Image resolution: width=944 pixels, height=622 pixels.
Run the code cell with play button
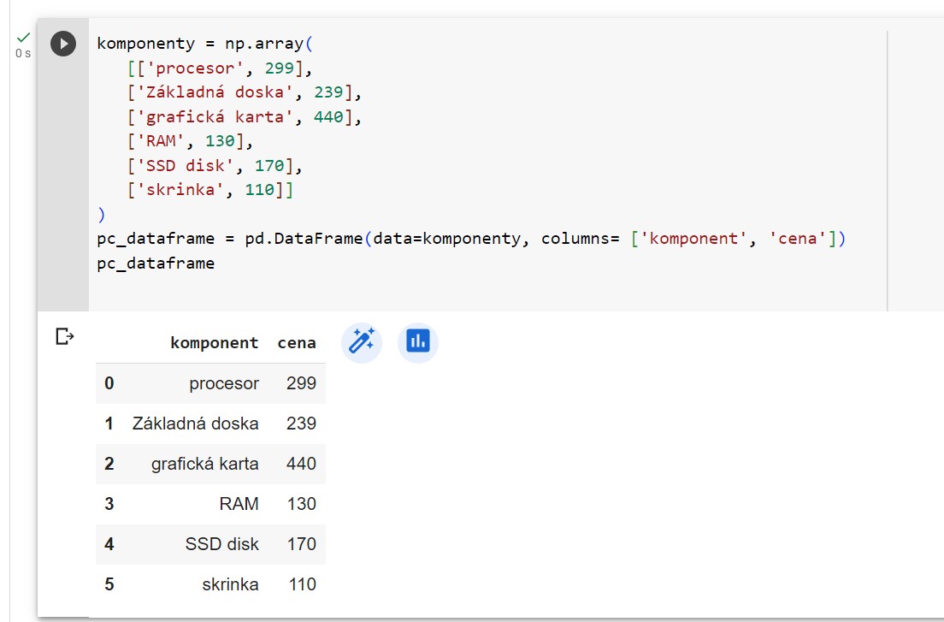click(63, 44)
